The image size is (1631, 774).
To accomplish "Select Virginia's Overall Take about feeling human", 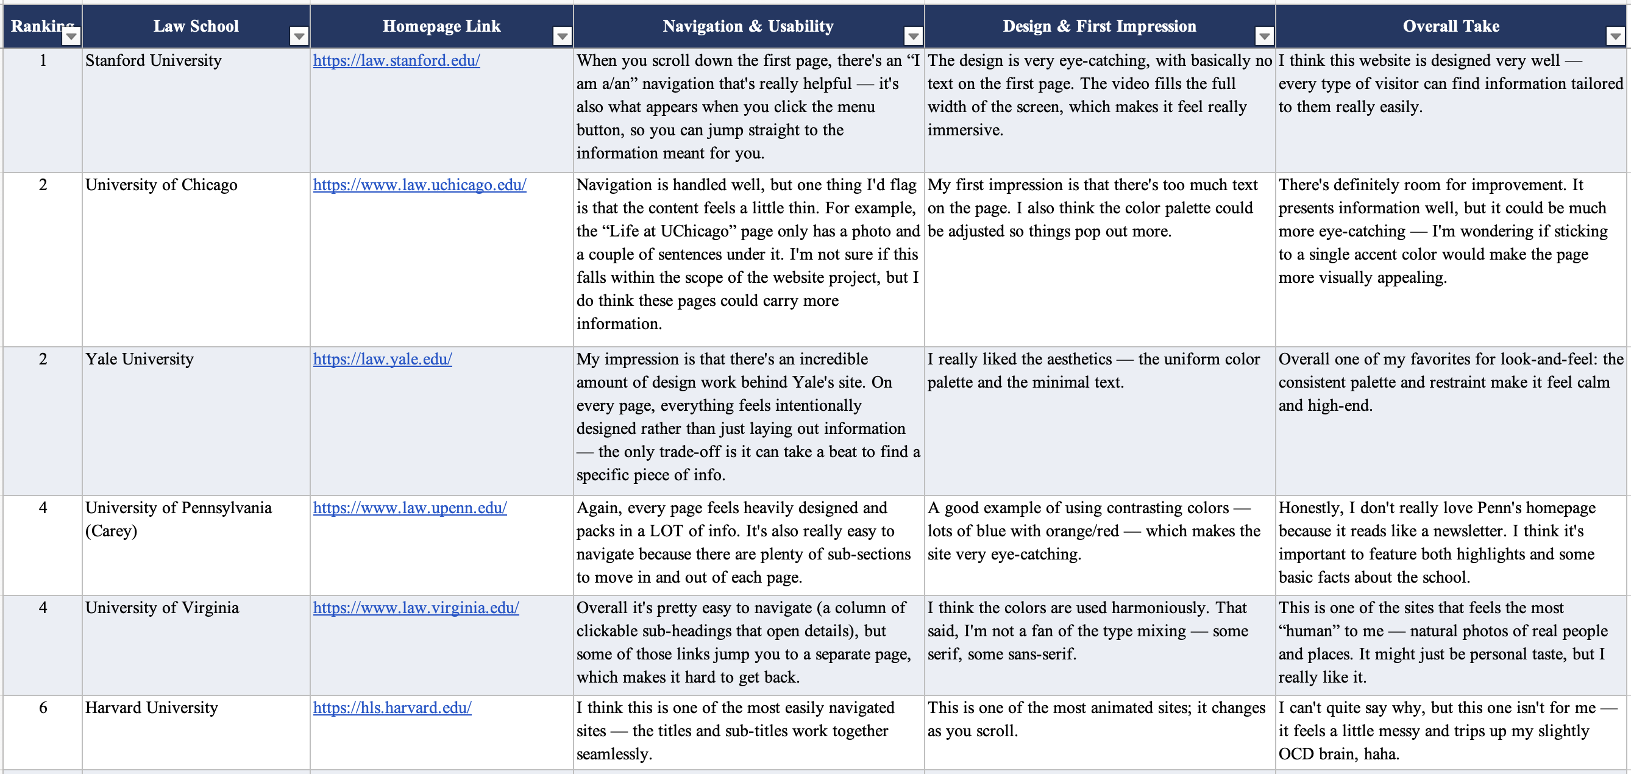I will [1451, 645].
